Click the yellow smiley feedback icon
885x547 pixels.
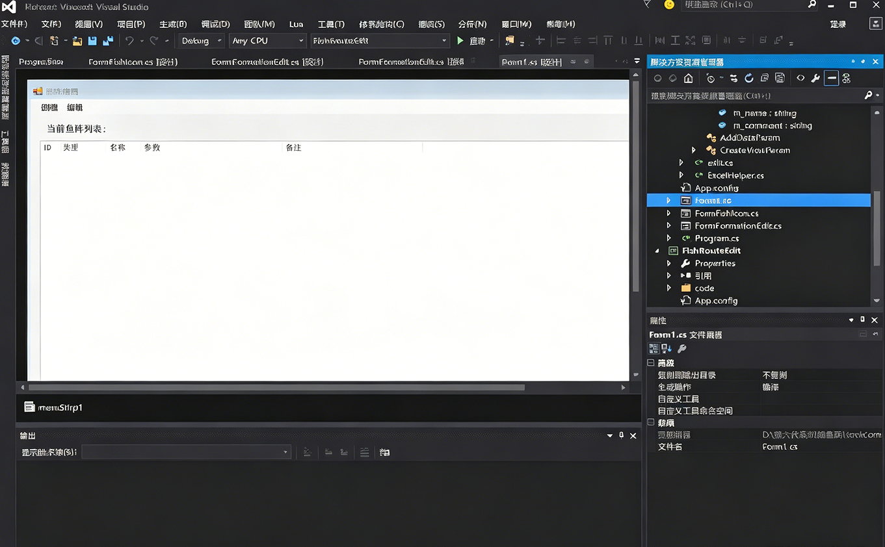pos(669,5)
